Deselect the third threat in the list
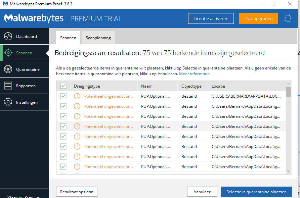The width and height of the screenshot is (300, 198). pyautogui.click(x=63, y=116)
